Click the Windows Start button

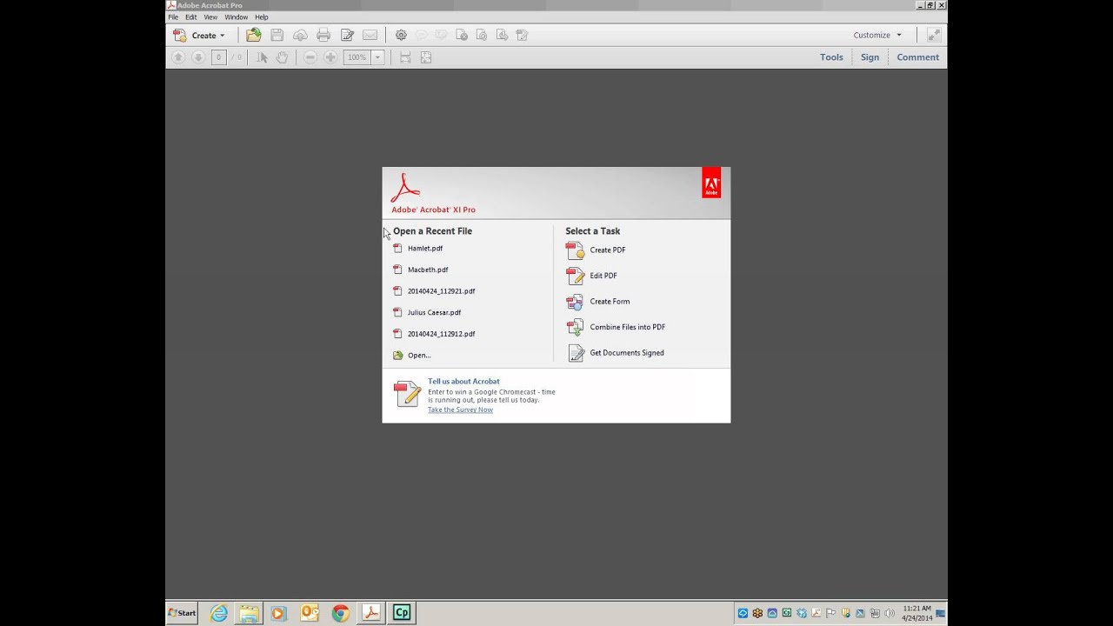tap(182, 613)
